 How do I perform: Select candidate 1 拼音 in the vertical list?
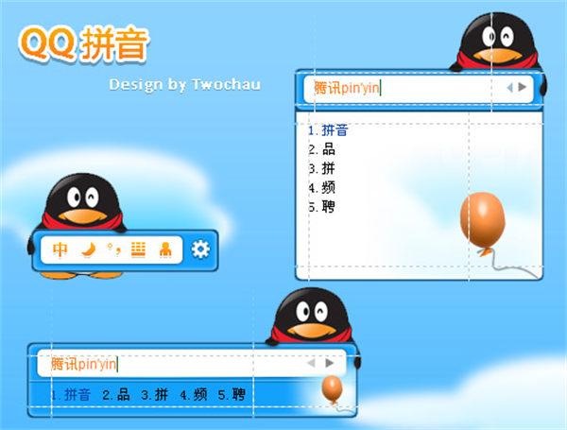coord(328,130)
